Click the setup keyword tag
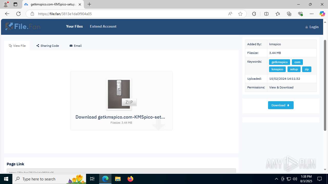 pyautogui.click(x=294, y=69)
